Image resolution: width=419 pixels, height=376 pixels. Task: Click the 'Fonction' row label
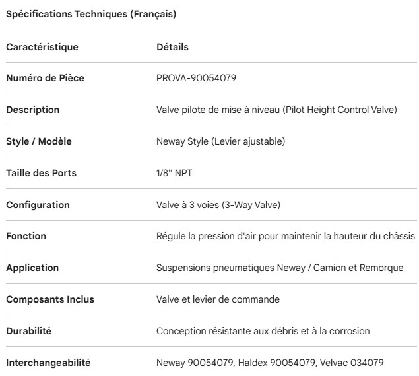(x=26, y=236)
